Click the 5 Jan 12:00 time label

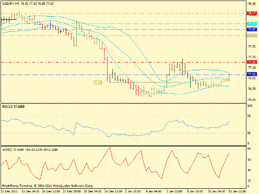click(x=174, y=191)
